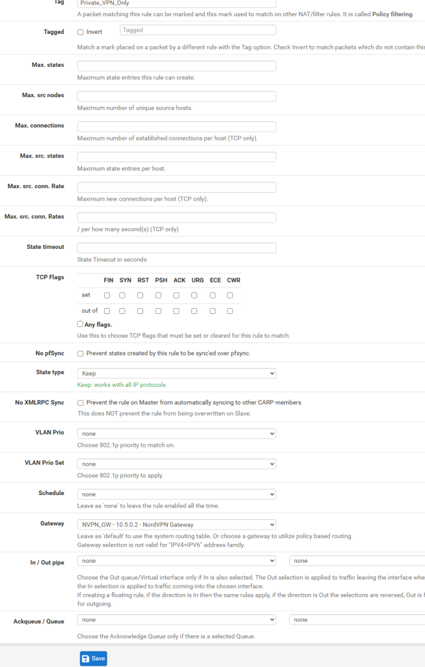Open the VLAN Prio dropdown
The height and width of the screenshot is (667, 425).
click(176, 433)
